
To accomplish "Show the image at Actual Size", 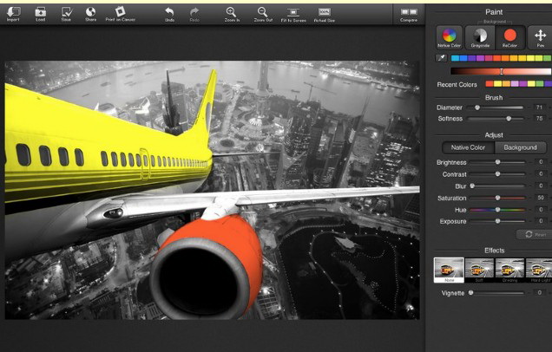I will point(324,12).
